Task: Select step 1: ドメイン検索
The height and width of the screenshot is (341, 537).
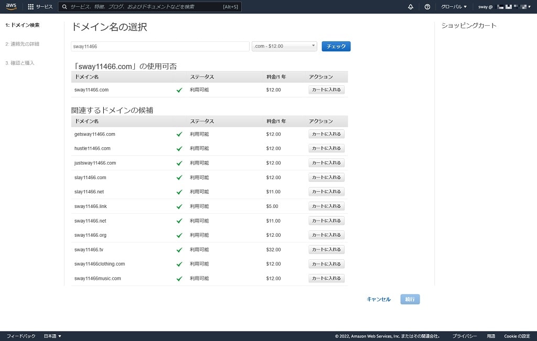Action: coord(23,25)
